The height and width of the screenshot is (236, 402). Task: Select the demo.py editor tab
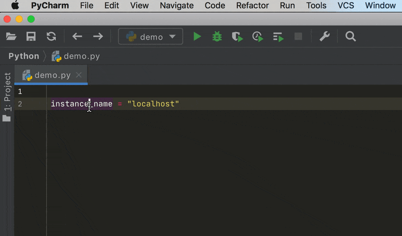[52, 75]
